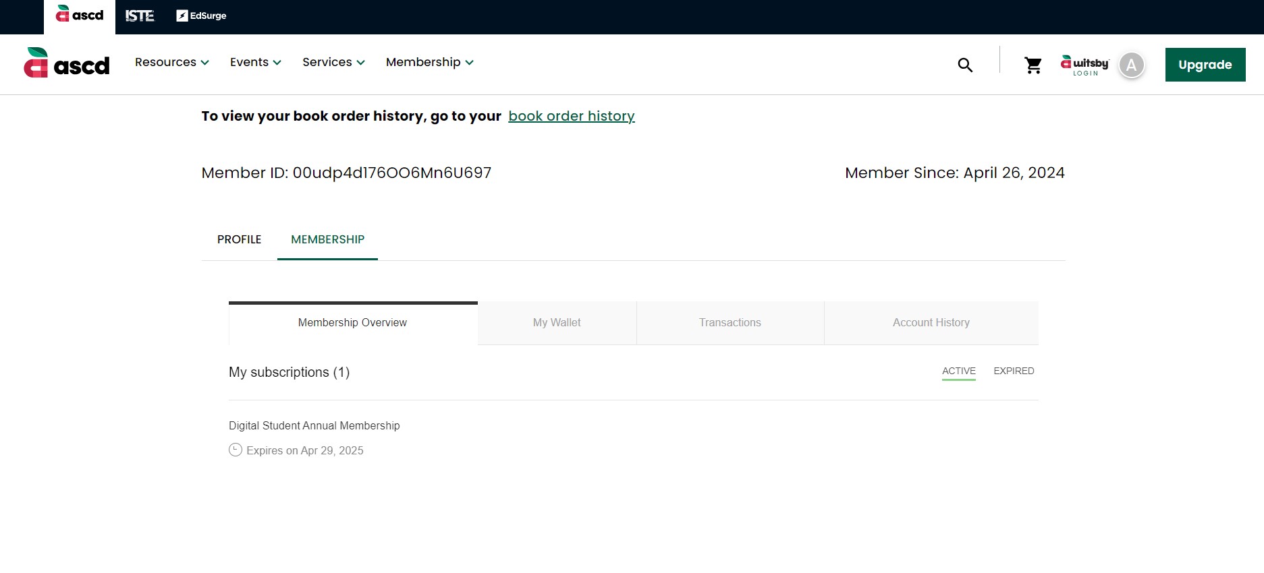Select the EdSurge logo in top bar

(x=201, y=16)
